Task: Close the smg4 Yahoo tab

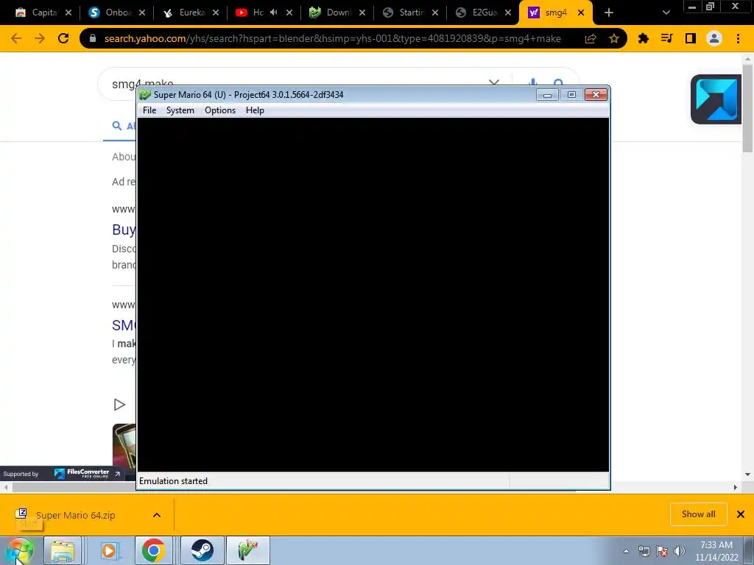Action: pyautogui.click(x=581, y=13)
